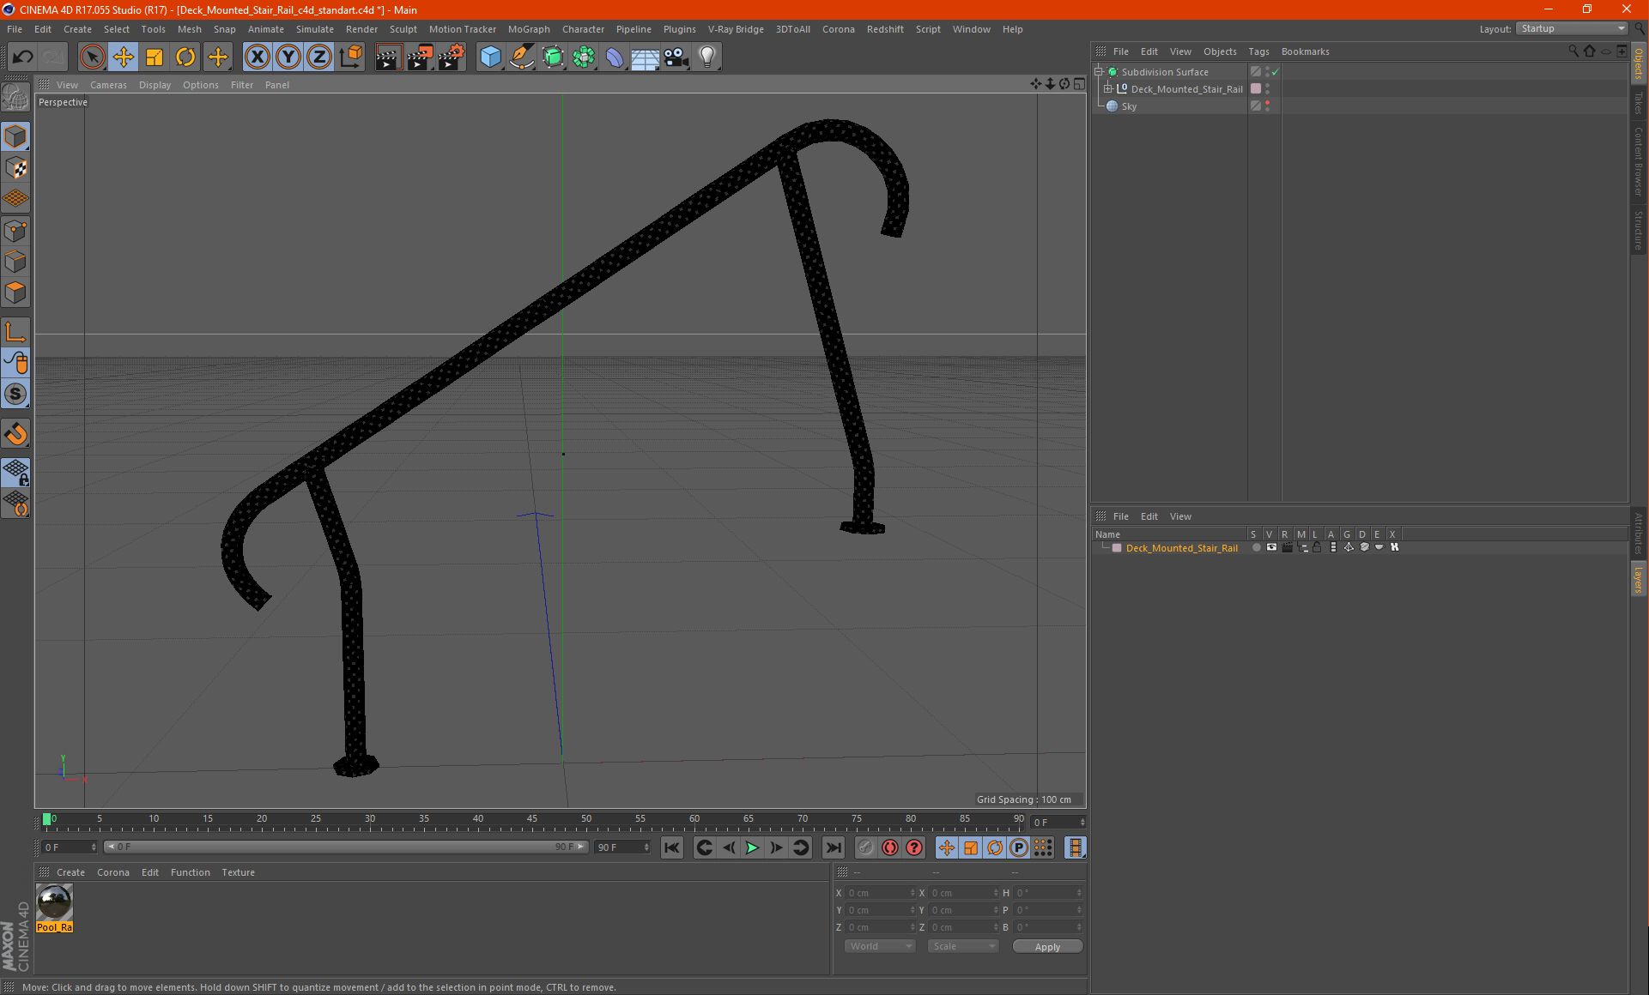Toggle Autokeying button
This screenshot has width=1649, height=995.
pos(890,847)
